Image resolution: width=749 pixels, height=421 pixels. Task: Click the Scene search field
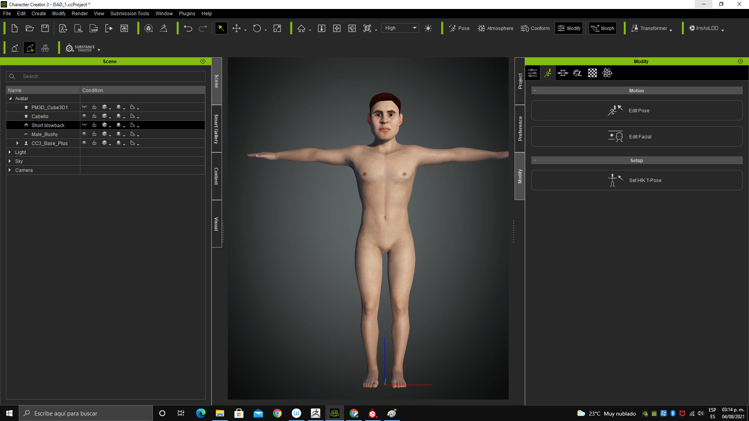(x=106, y=76)
